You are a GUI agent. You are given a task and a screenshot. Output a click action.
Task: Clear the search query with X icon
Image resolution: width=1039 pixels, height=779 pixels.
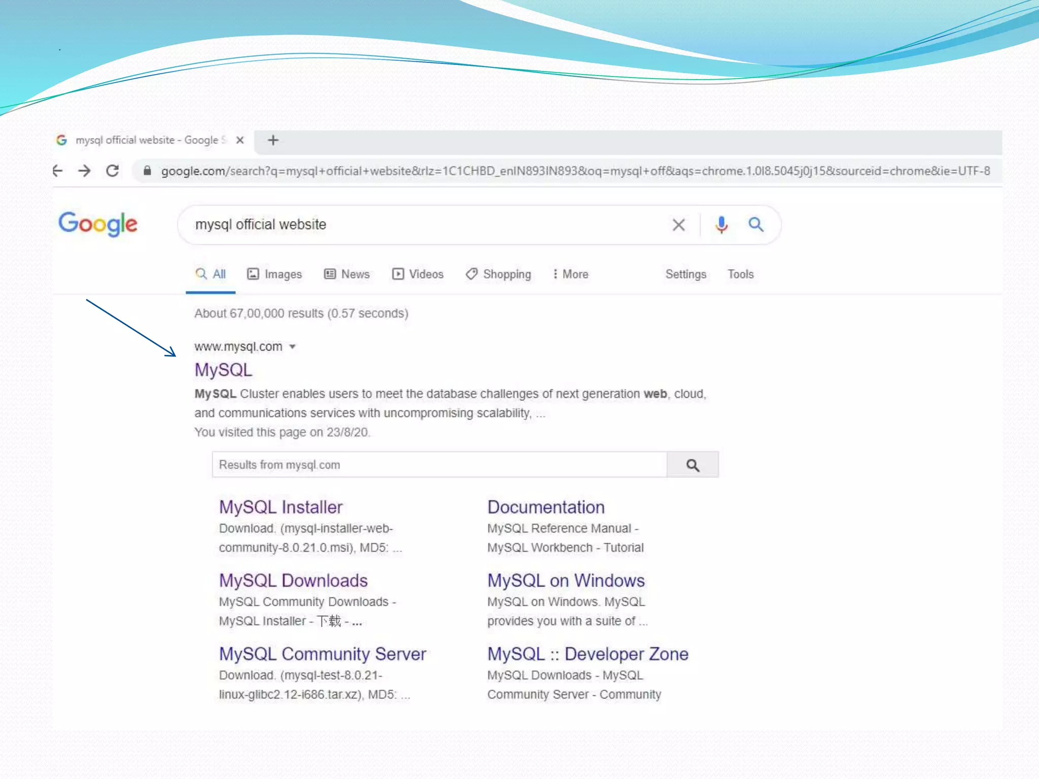(x=678, y=224)
